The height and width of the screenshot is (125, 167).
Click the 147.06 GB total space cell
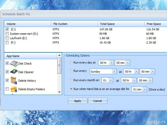click(106, 29)
